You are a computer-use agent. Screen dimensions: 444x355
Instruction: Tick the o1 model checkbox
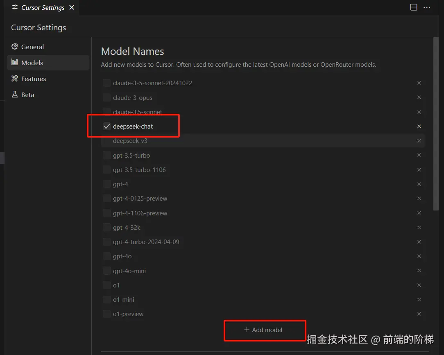(x=107, y=285)
